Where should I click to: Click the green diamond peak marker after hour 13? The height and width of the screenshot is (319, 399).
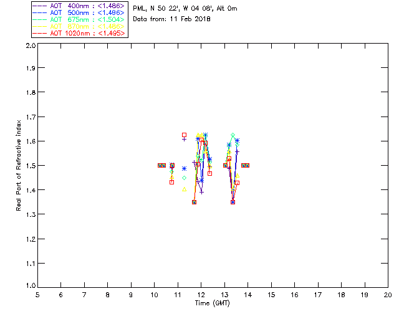pos(233,135)
